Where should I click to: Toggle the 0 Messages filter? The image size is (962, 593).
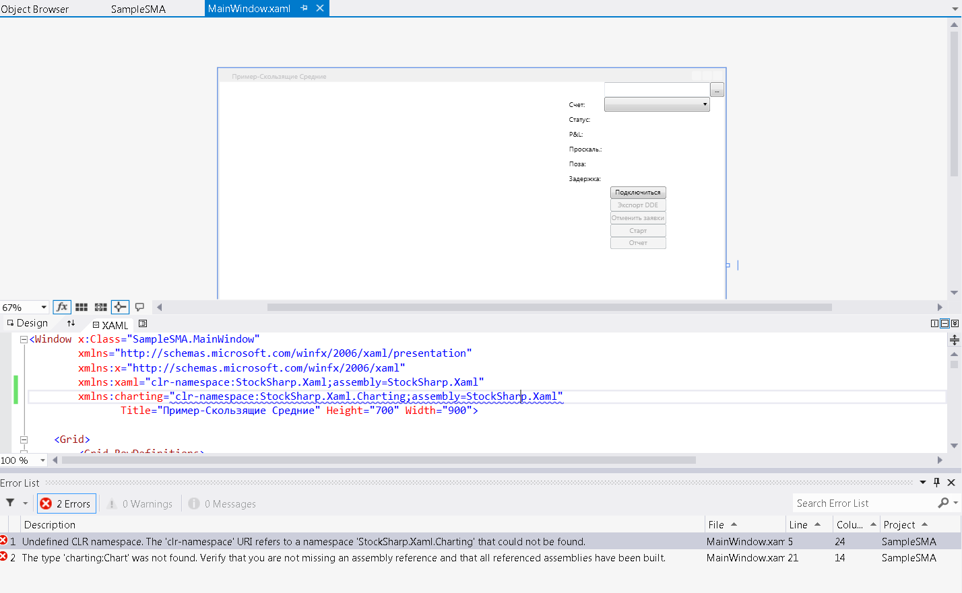point(222,503)
